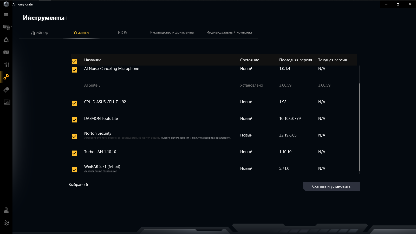This screenshot has height=234, width=416.
Task: Select the DAEMON Tools Lite name
Action: click(101, 119)
